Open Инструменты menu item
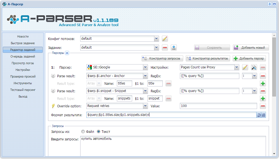279x159 pixels. 23,83
